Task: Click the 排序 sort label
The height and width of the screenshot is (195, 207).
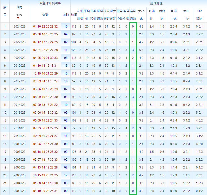Action: click(x=19, y=15)
